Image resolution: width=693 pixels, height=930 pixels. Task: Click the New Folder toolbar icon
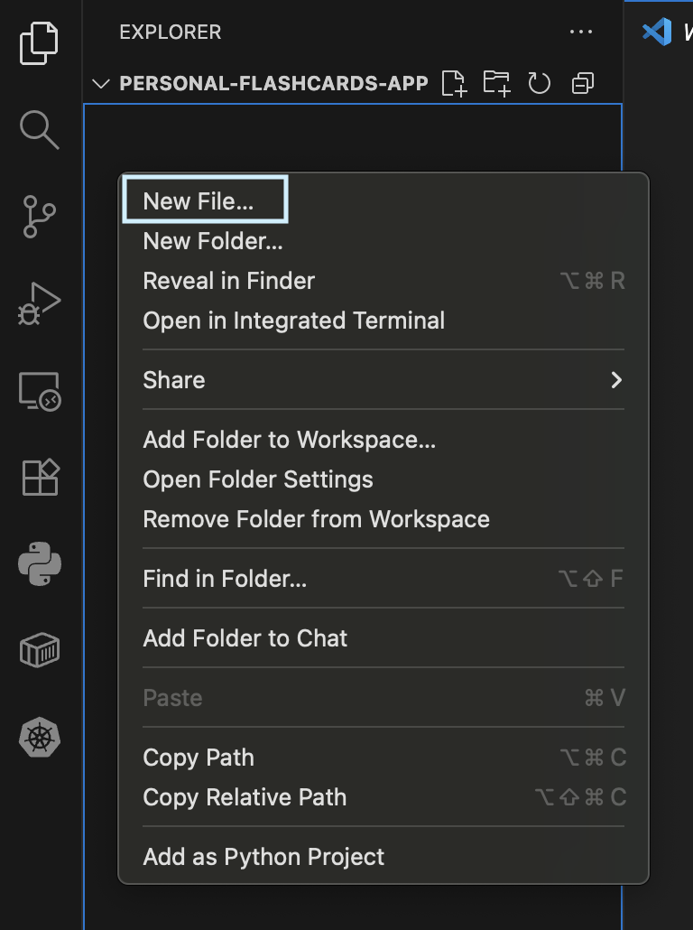(496, 83)
